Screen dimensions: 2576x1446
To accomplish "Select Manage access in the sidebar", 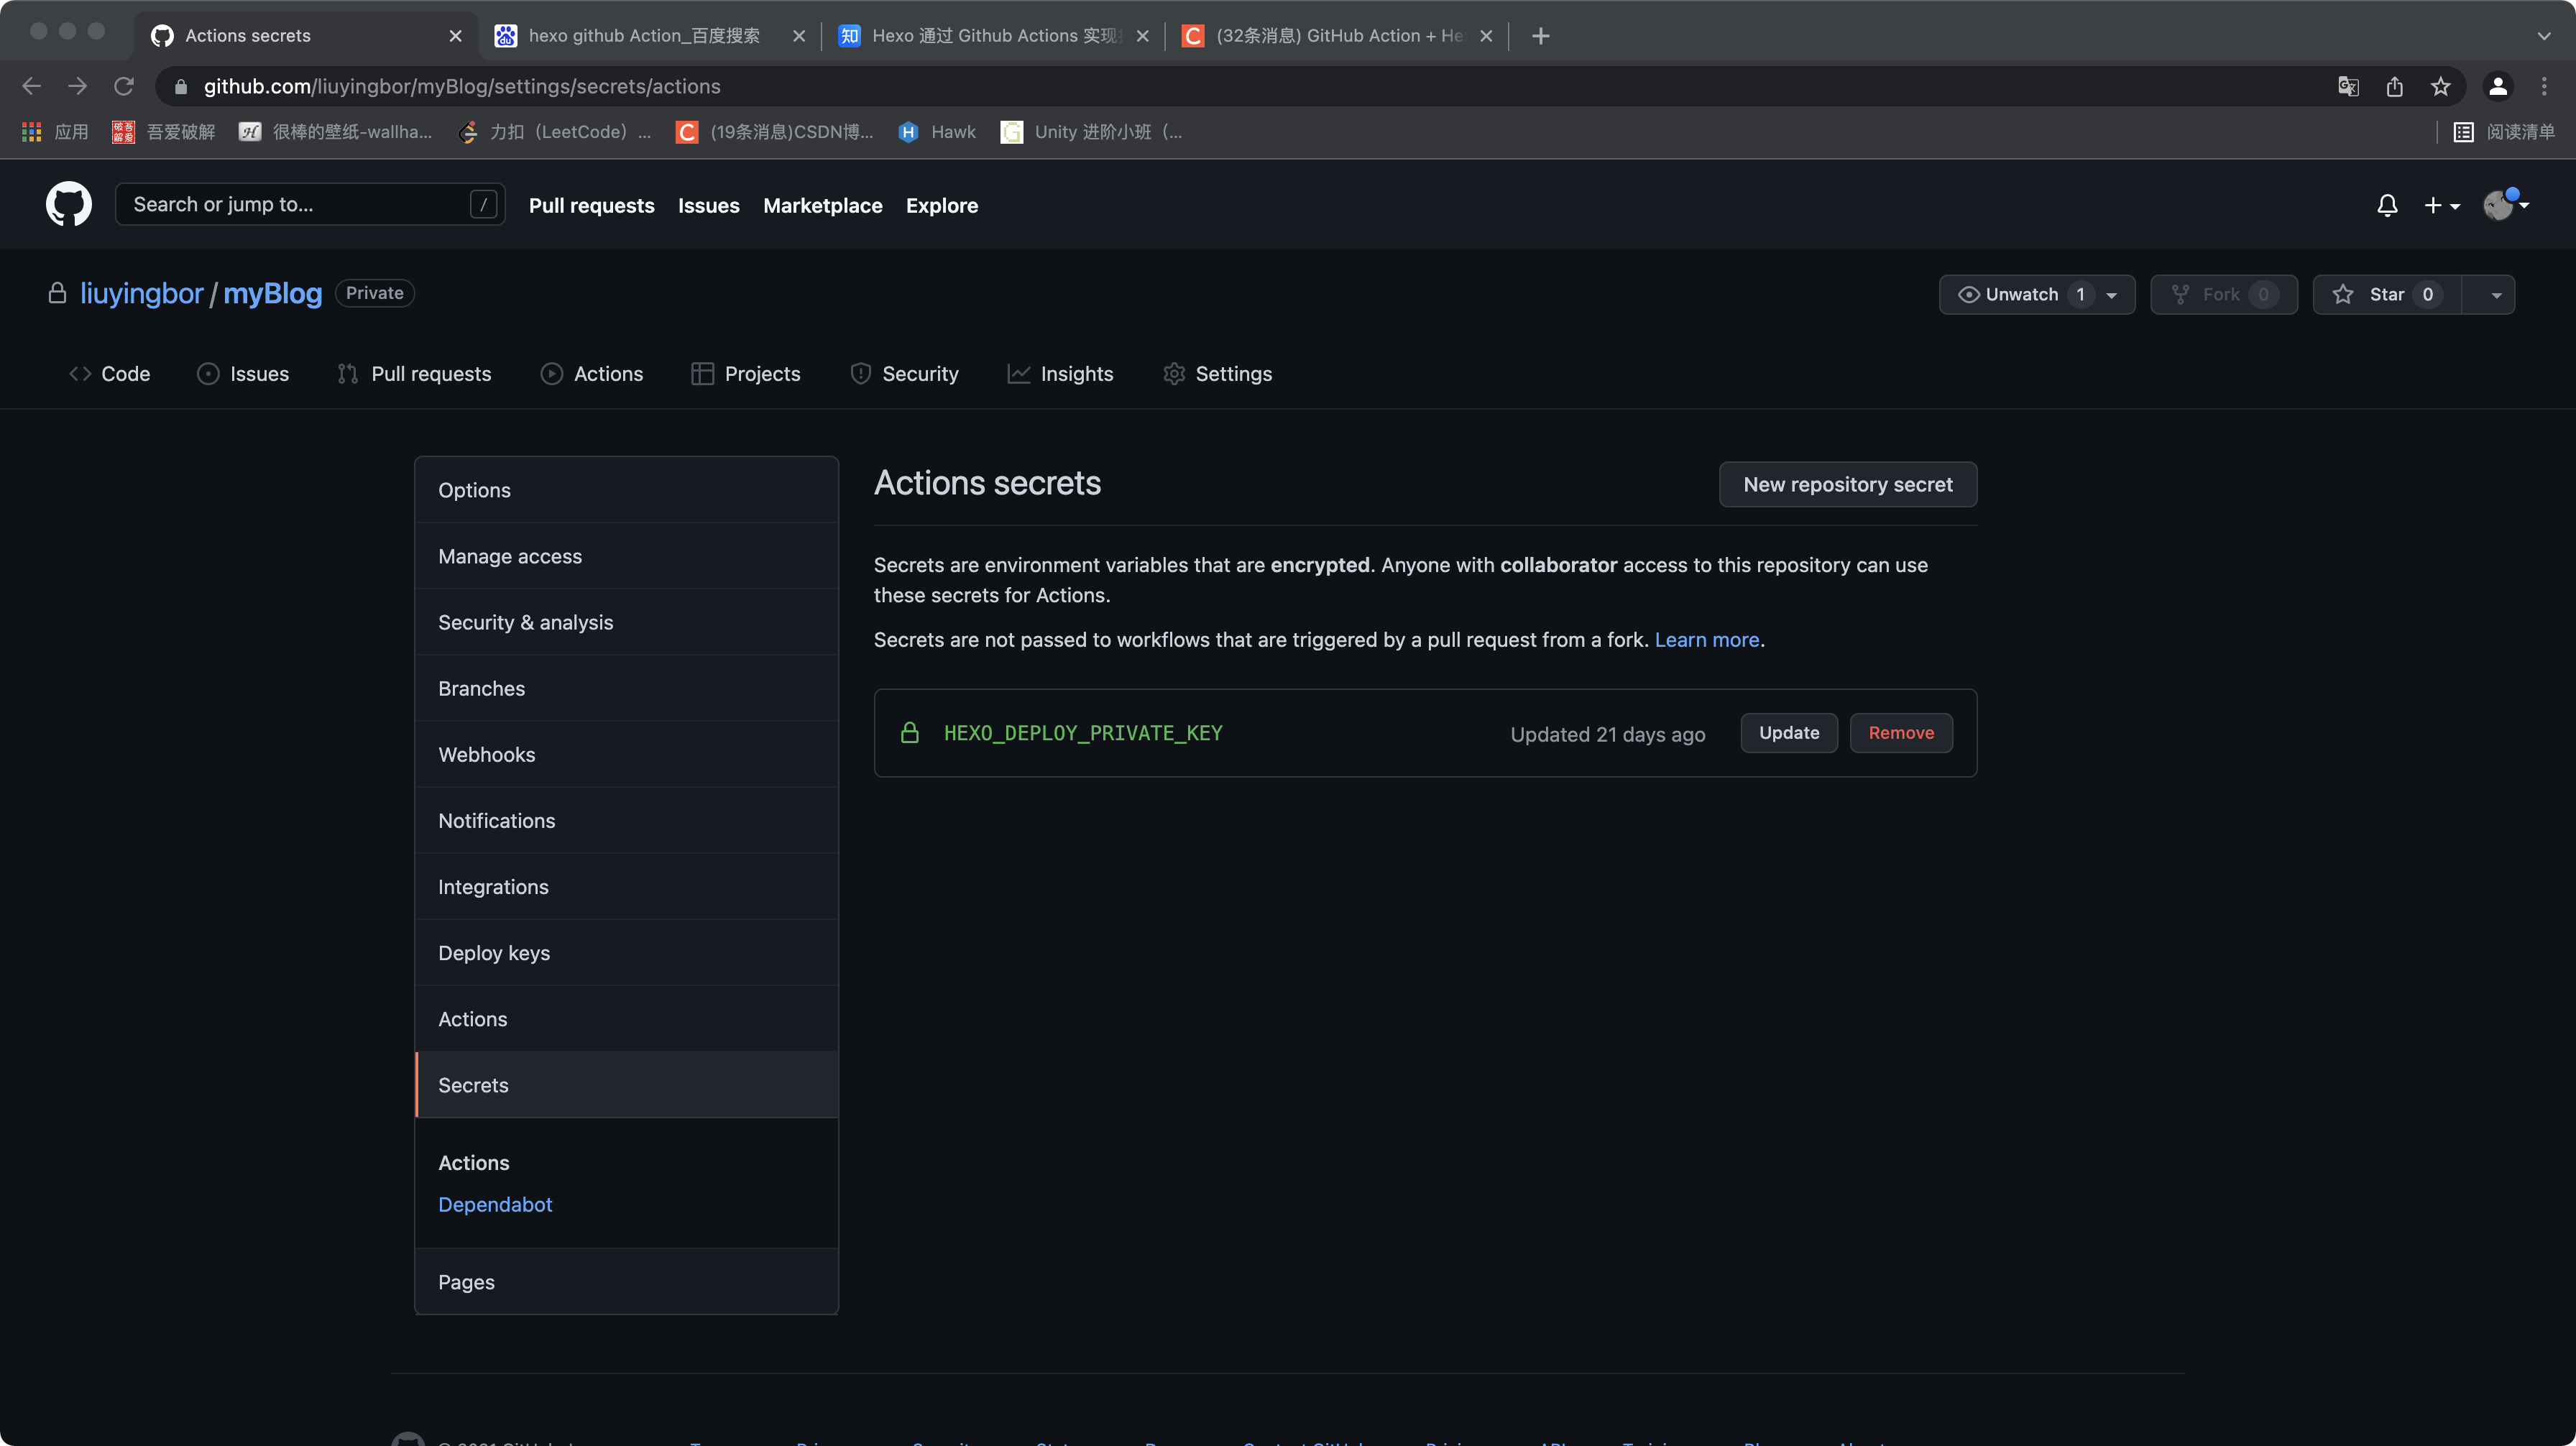I will click(x=626, y=556).
